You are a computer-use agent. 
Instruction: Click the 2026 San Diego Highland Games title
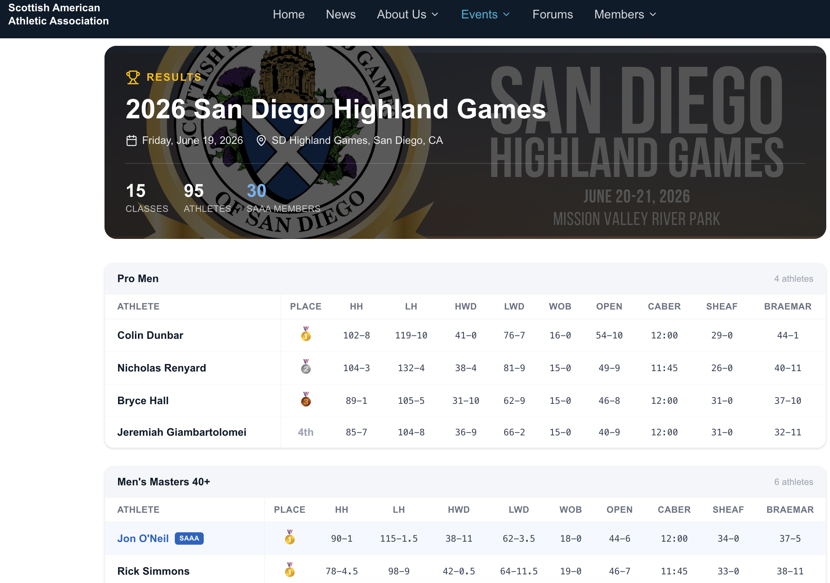(336, 109)
